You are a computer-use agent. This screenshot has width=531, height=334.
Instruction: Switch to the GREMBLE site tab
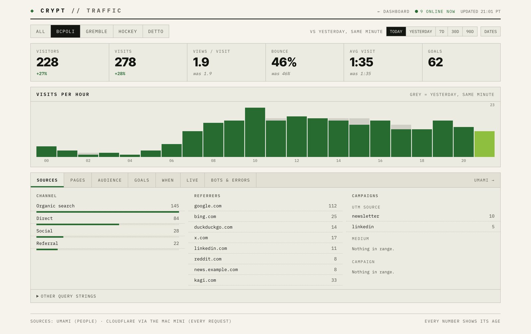point(97,31)
